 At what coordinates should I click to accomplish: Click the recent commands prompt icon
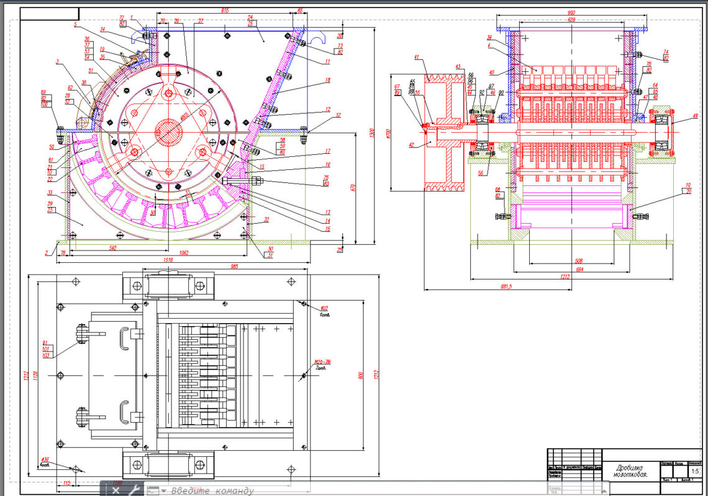pos(152,490)
